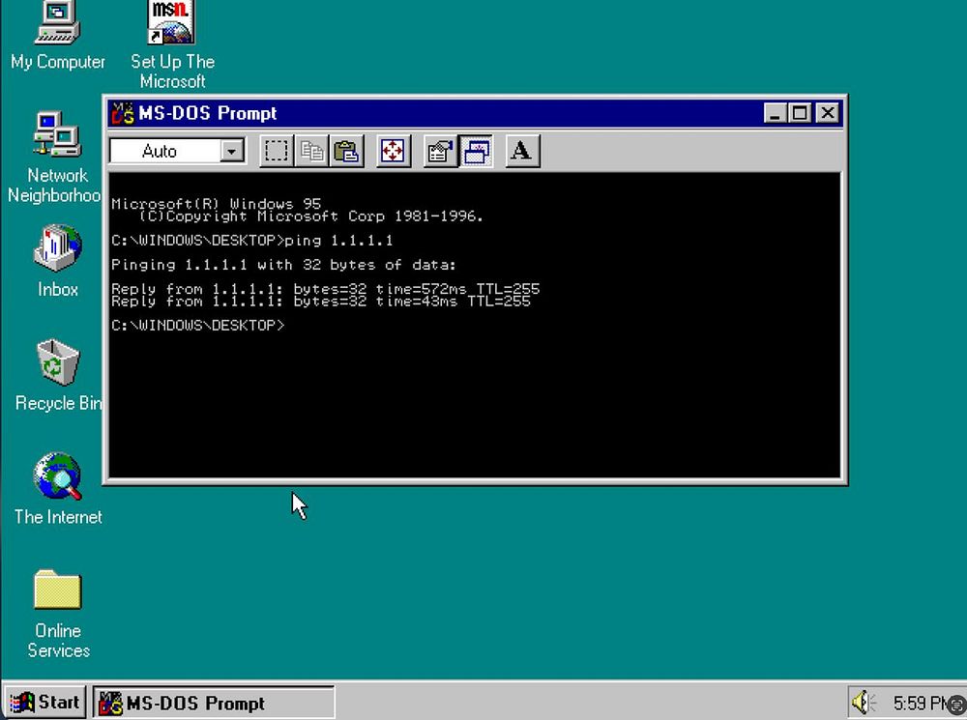Viewport: 967px width, 720px height.
Task: Open the Start menu button
Action: click(44, 703)
